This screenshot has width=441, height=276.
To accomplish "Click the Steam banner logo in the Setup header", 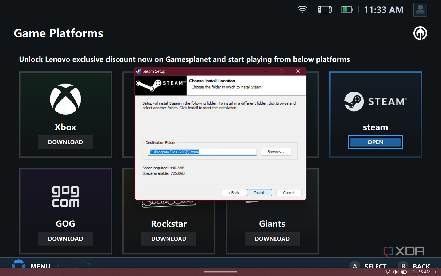I will [161, 85].
